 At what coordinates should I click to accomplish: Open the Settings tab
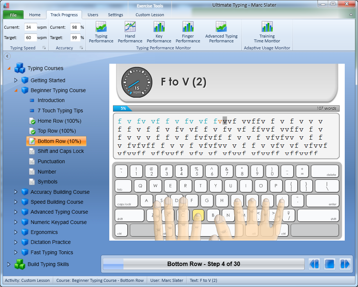[x=115, y=15]
